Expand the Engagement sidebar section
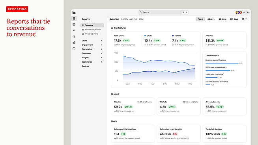Viewport: 258px width, 145px height. tap(92, 45)
